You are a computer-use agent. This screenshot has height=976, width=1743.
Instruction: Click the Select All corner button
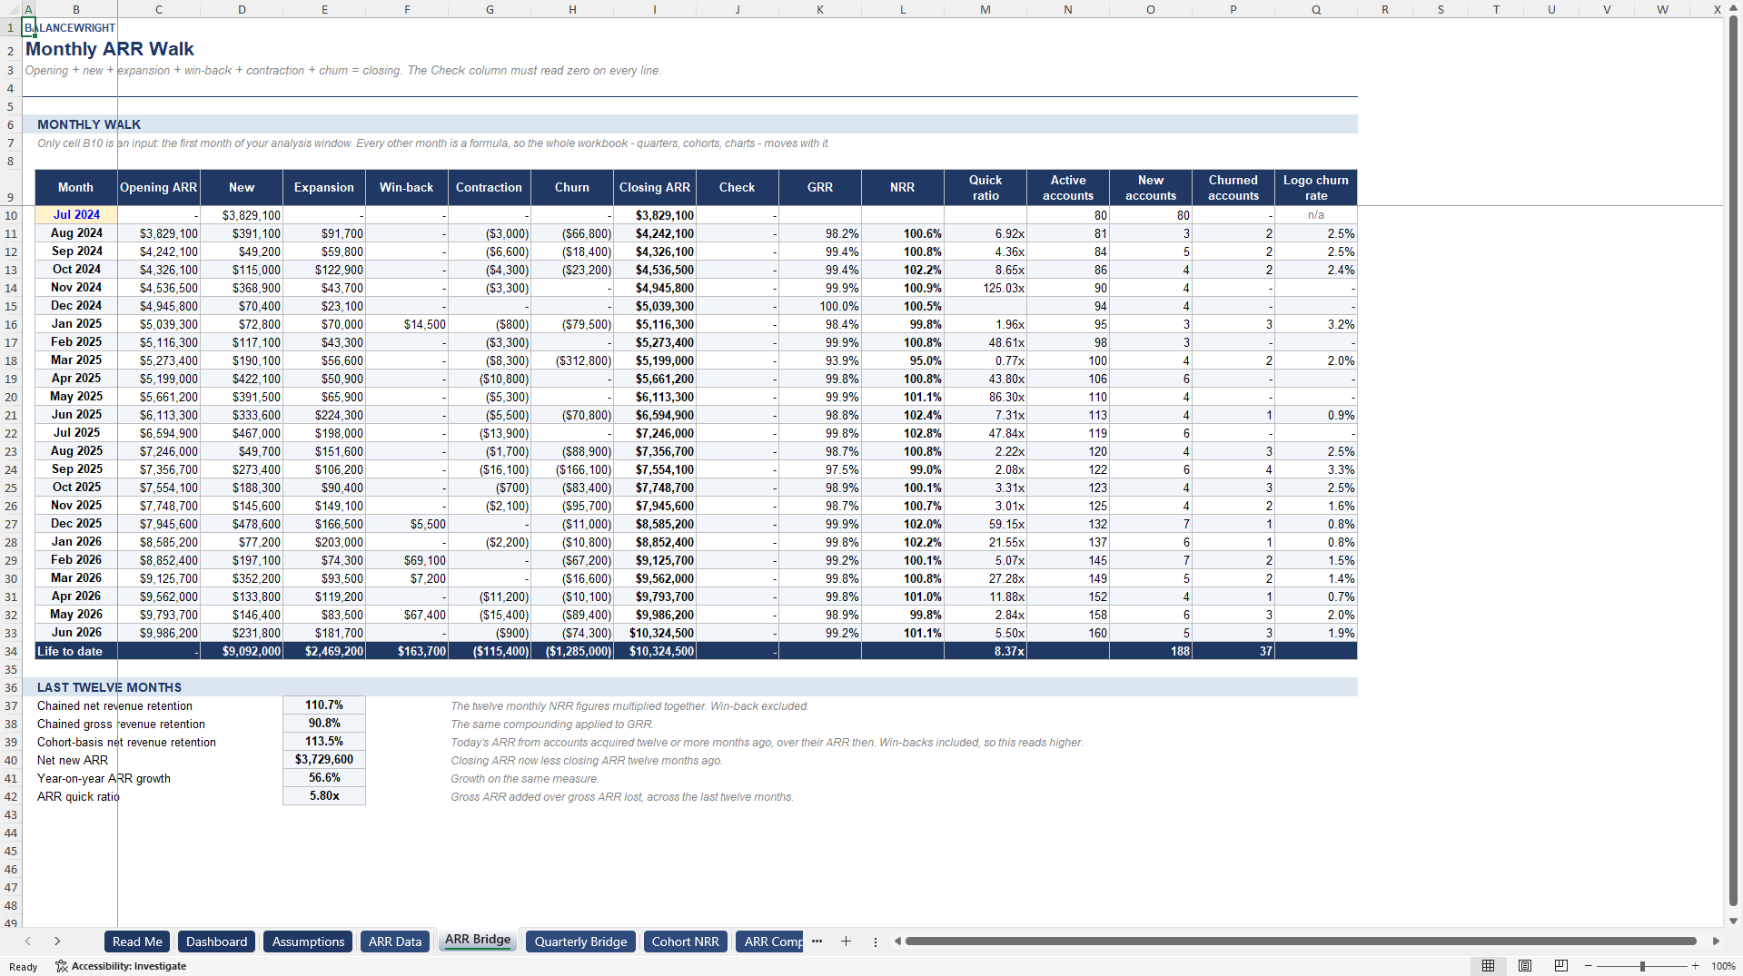coord(11,9)
